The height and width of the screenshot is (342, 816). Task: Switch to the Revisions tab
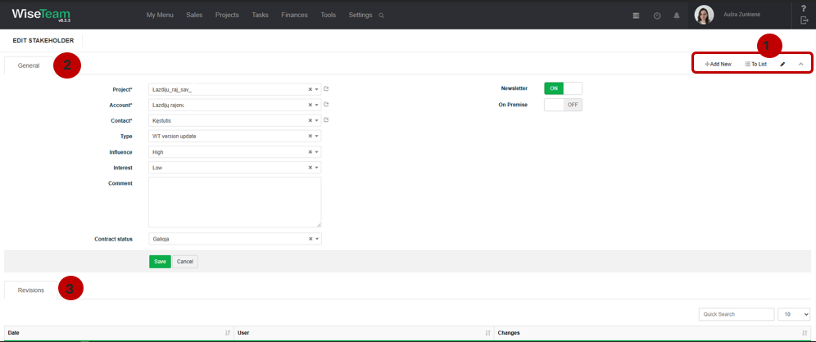[30, 290]
